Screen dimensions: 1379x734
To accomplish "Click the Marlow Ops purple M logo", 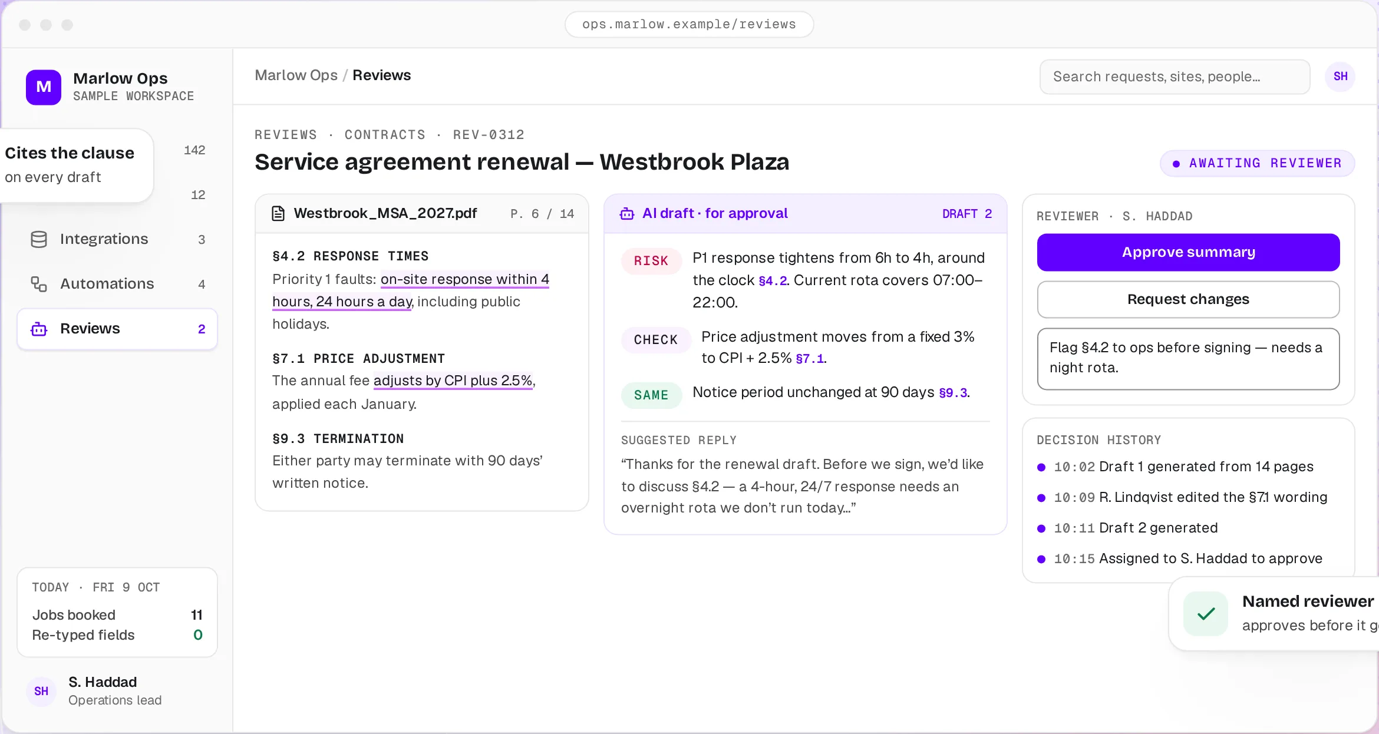I will (44, 87).
